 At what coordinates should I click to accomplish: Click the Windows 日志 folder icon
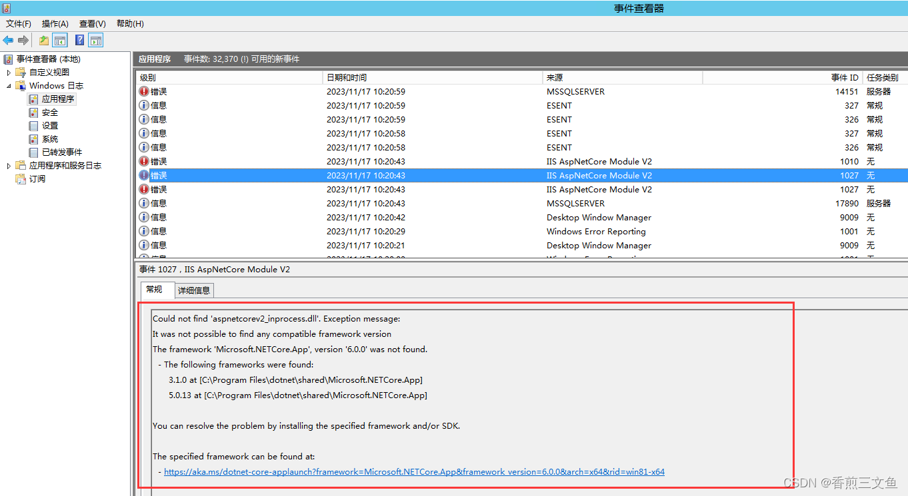pyautogui.click(x=21, y=86)
